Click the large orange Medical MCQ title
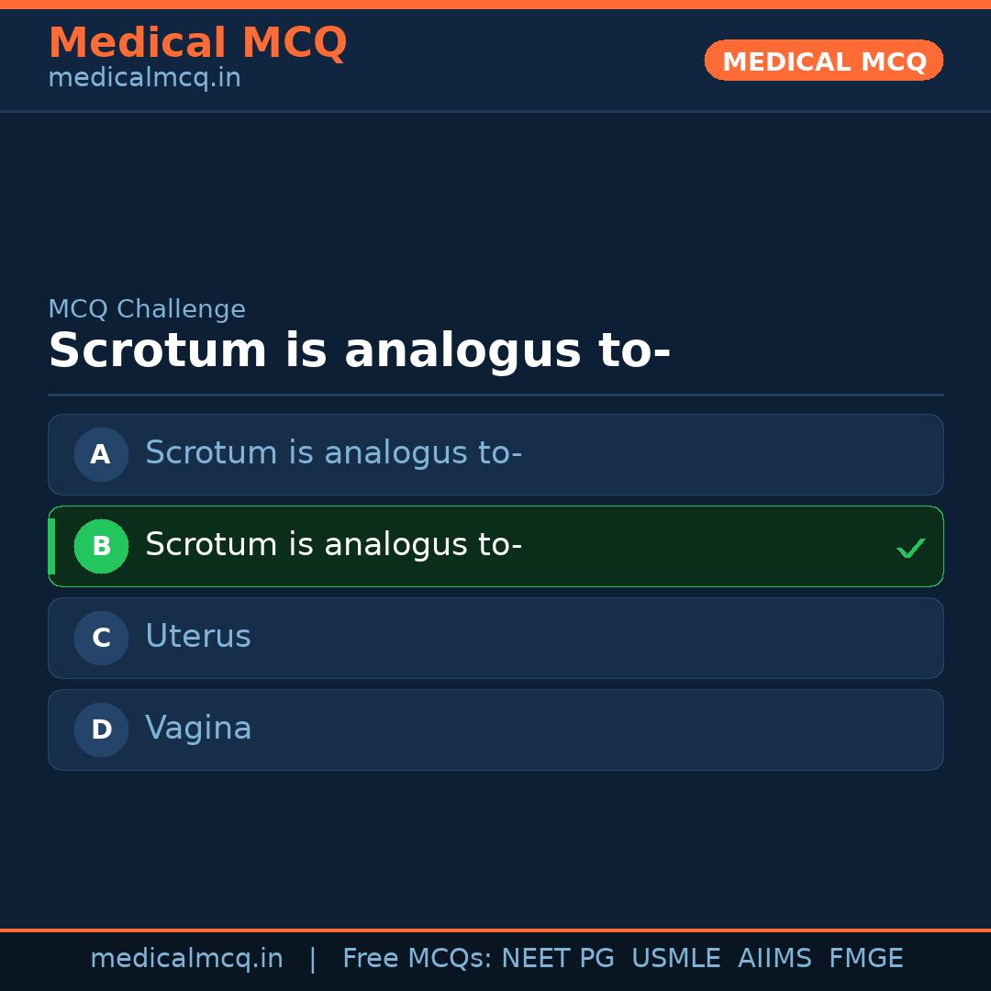The image size is (991, 991). (x=197, y=43)
